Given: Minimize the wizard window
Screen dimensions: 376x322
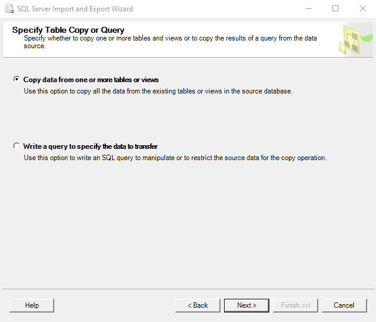Looking at the screenshot, I should 309,8.
